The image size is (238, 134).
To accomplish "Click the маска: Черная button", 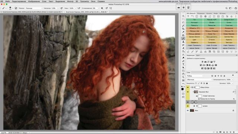I will [212, 48].
